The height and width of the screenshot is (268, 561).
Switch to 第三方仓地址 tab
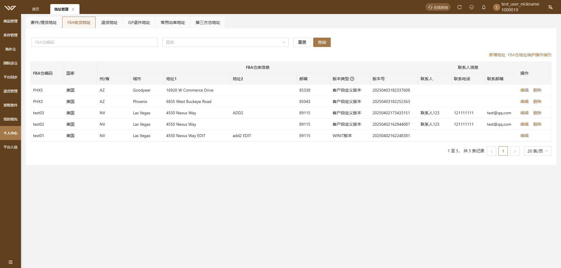click(x=208, y=22)
